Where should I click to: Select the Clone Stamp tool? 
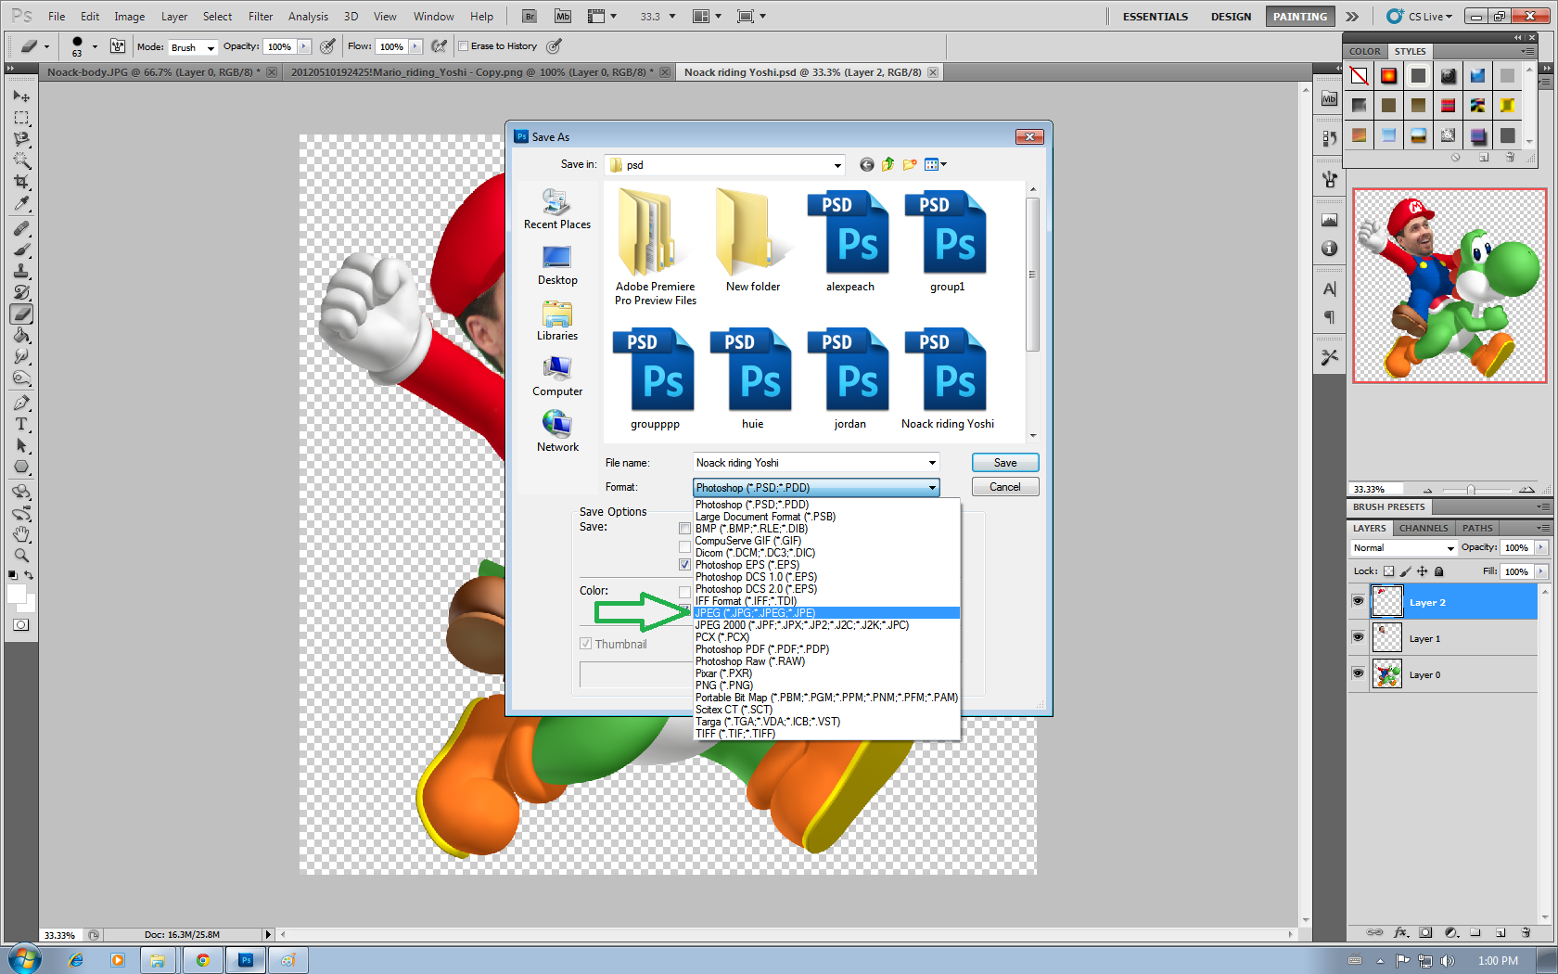point(21,271)
